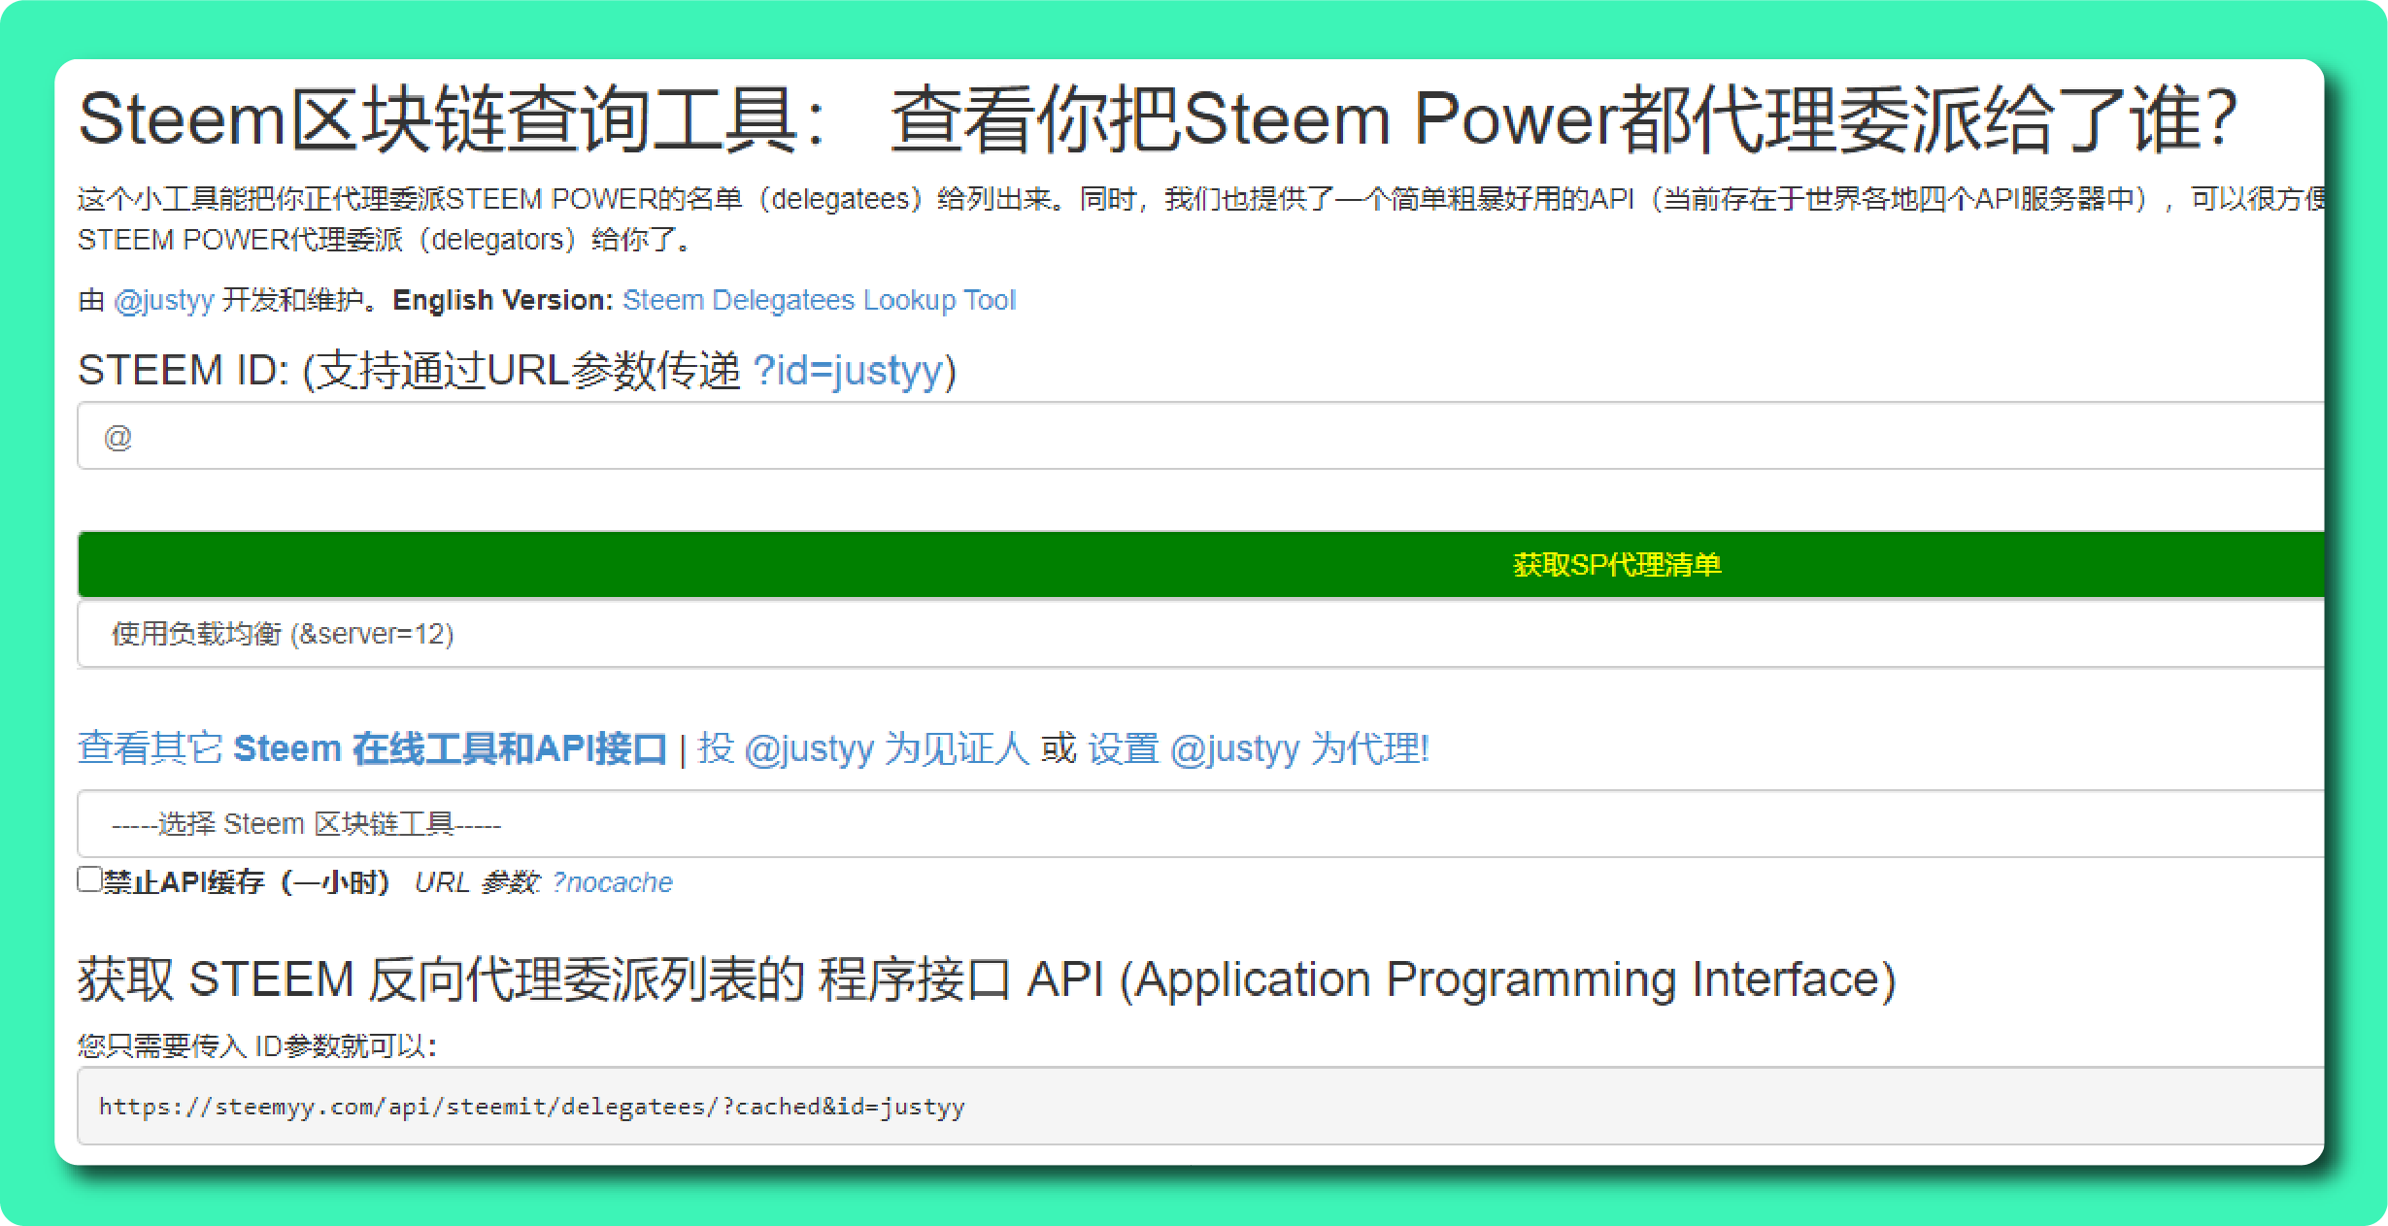Viewport: 2388px width, 1226px height.
Task: Enable the 禁止API缓存 checkbox
Action: point(89,879)
